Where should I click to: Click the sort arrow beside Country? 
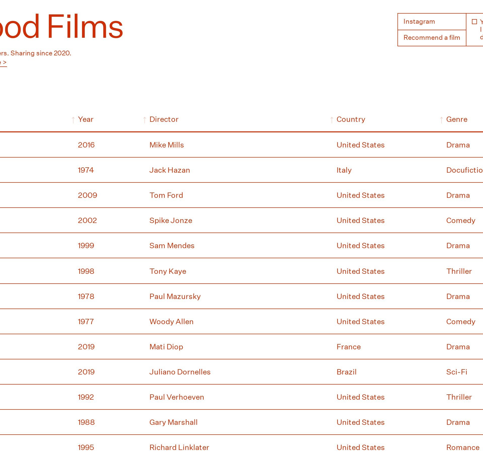tap(332, 120)
